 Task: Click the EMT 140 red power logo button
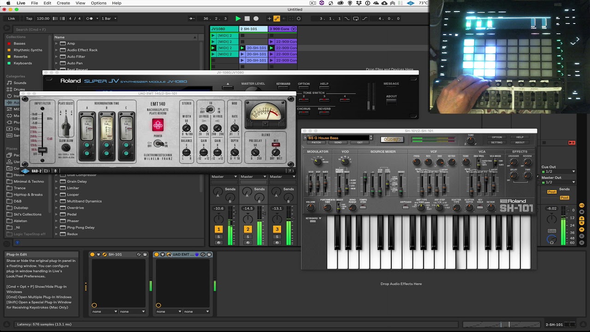click(158, 125)
